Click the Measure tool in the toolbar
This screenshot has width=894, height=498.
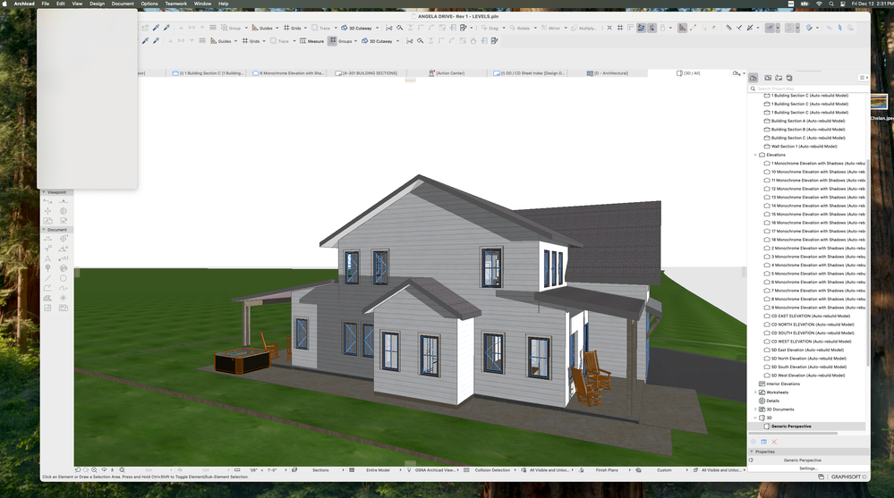pyautogui.click(x=312, y=41)
